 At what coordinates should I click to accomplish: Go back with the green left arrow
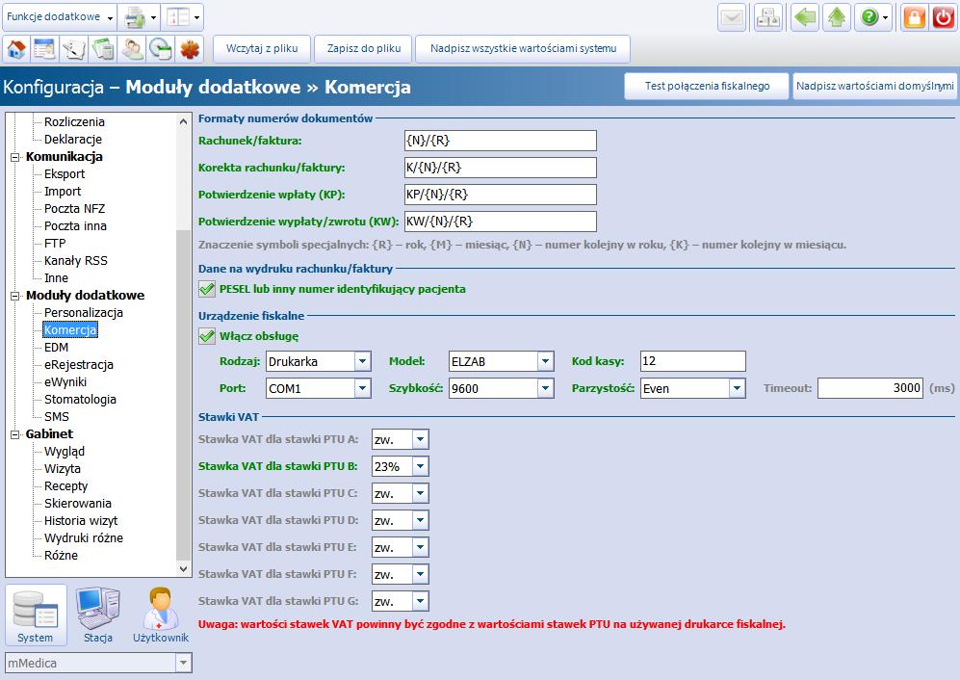pyautogui.click(x=805, y=17)
